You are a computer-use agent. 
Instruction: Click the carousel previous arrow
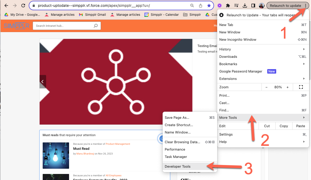coord(43,82)
